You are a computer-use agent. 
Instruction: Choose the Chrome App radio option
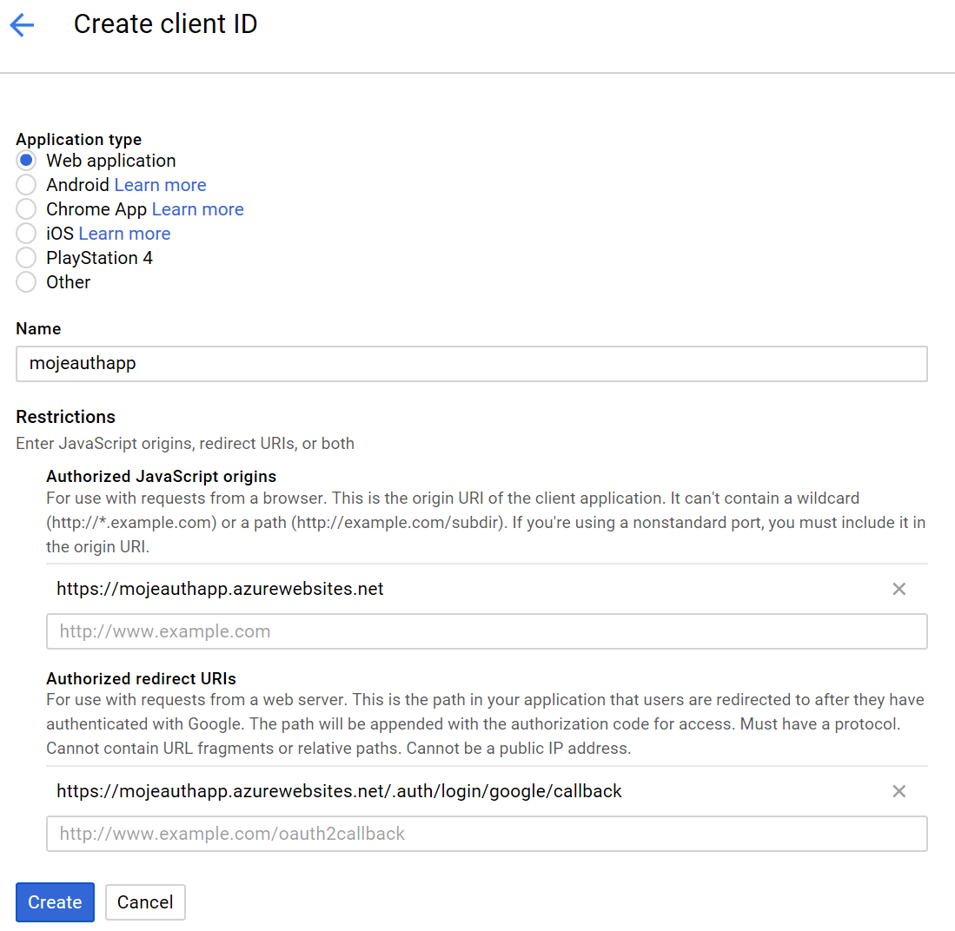26,209
